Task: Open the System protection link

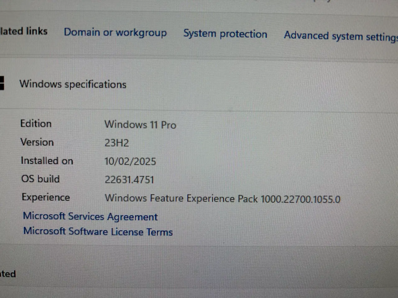Action: [x=225, y=34]
